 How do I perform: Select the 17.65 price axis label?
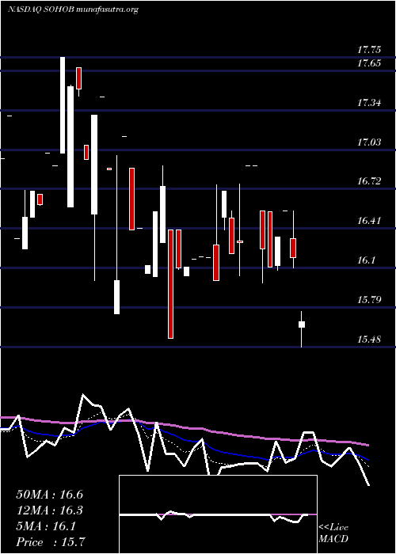370,63
